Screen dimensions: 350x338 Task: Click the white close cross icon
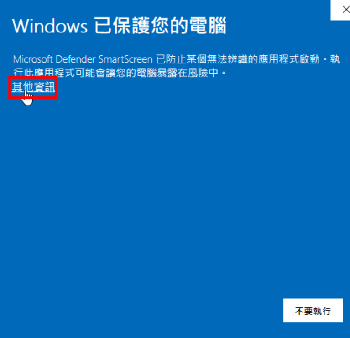click(345, 10)
